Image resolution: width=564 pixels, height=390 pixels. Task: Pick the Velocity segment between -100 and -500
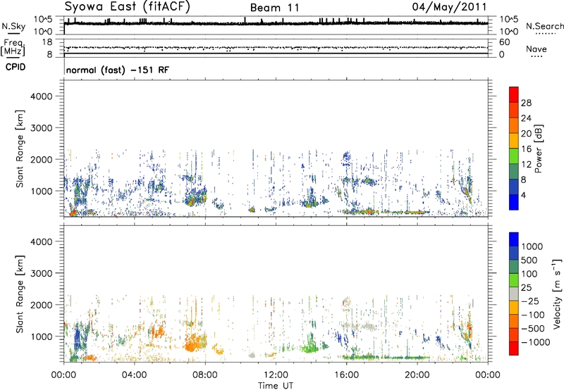click(x=514, y=321)
